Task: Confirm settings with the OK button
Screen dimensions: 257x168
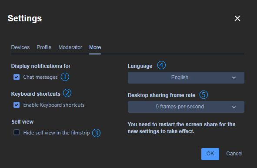Action: 210,154
